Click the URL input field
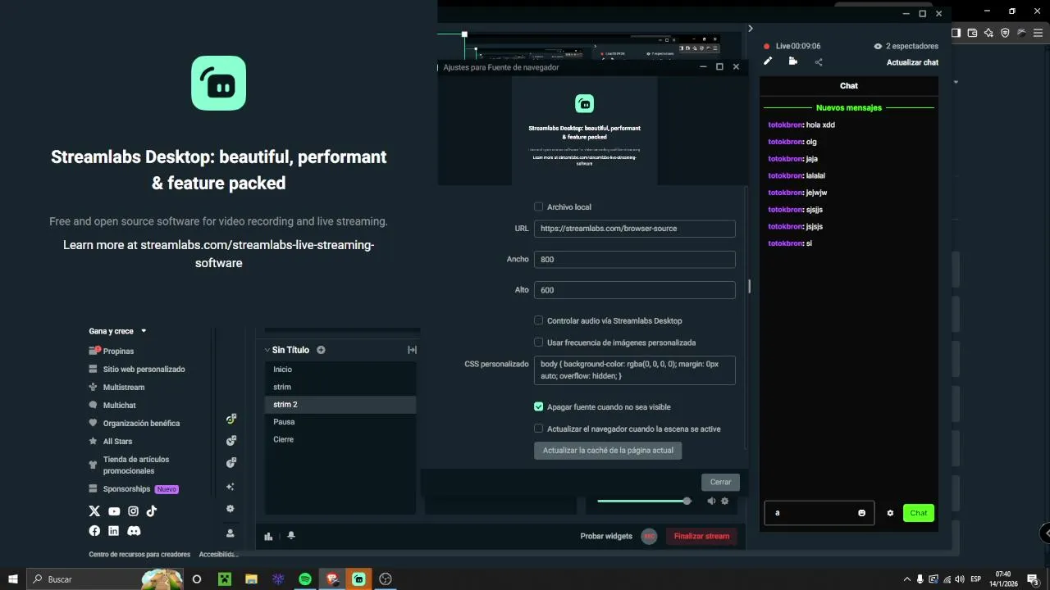Screen dimensions: 1050x590 [634, 229]
